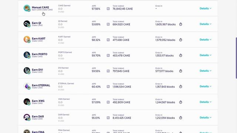
Task: Click the Earn KART APR calculator icon
Action: click(x=108, y=40)
